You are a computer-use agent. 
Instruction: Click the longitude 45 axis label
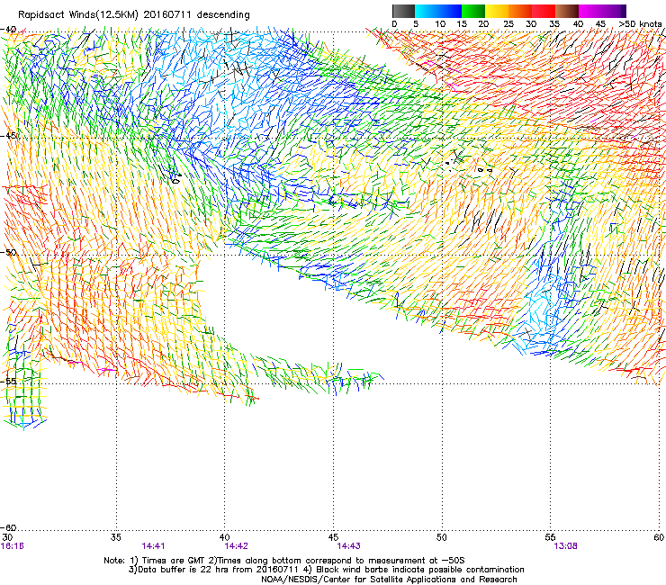pyautogui.click(x=333, y=537)
